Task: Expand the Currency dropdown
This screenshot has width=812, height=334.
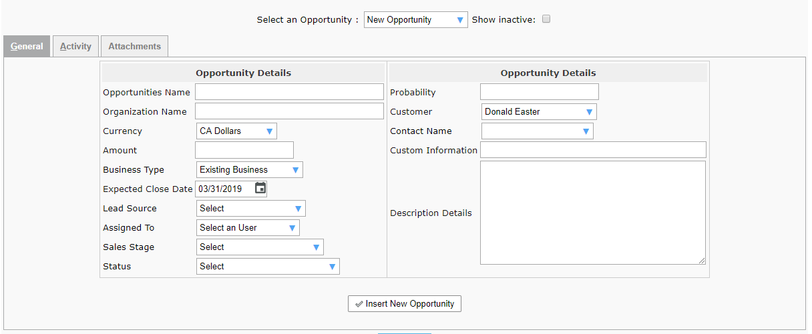Action: coord(236,131)
